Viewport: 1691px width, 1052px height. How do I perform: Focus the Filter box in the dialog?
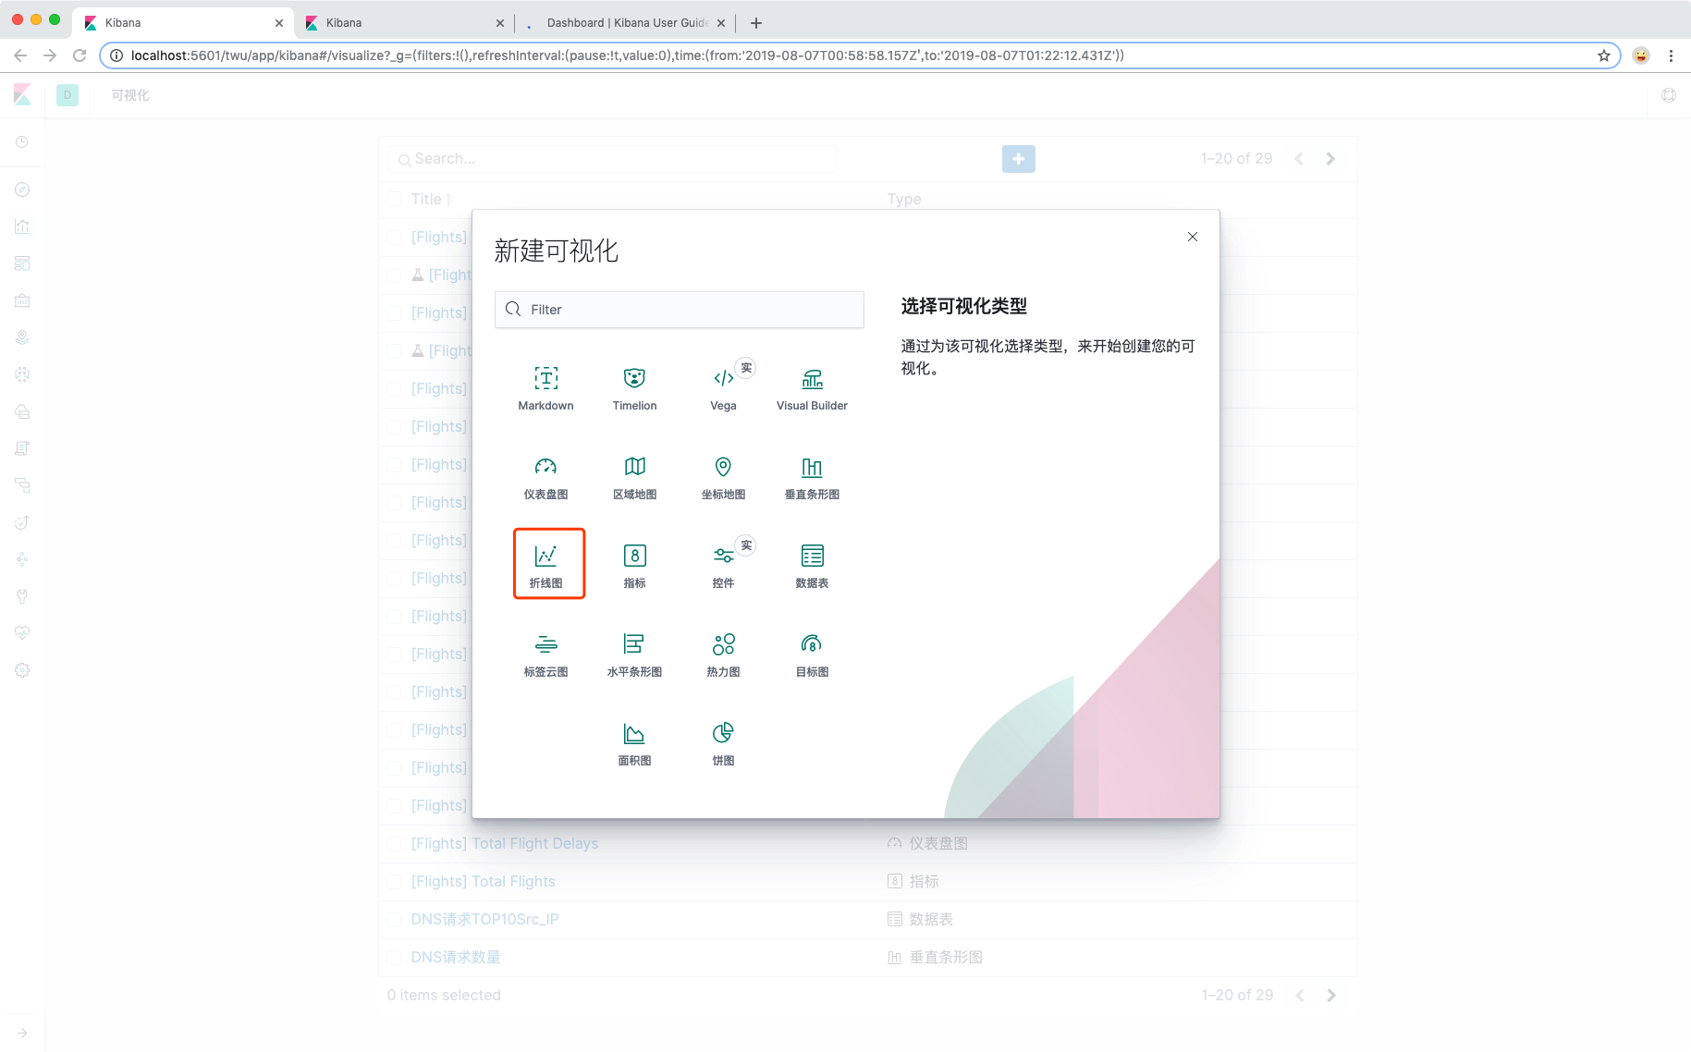(680, 310)
